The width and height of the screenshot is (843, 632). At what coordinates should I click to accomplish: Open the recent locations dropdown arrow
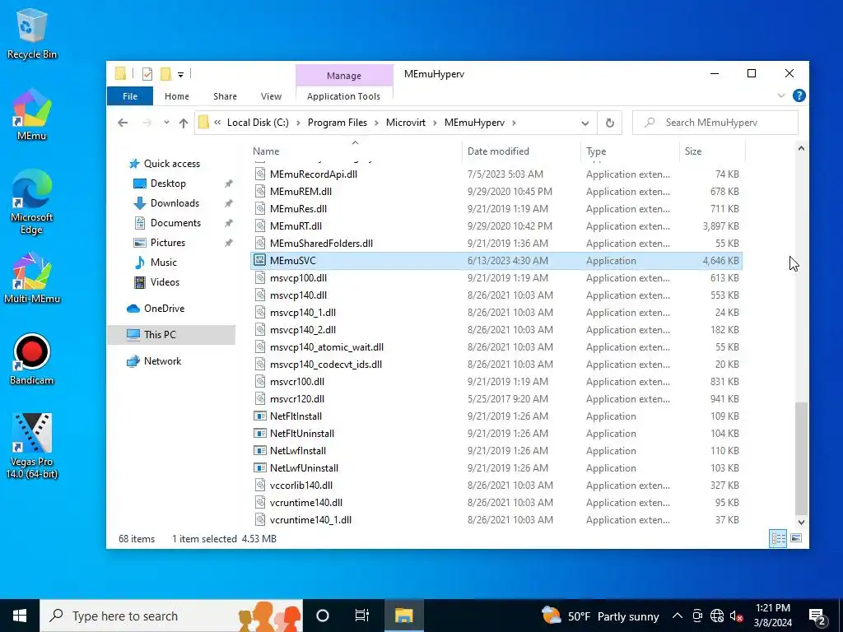point(166,123)
